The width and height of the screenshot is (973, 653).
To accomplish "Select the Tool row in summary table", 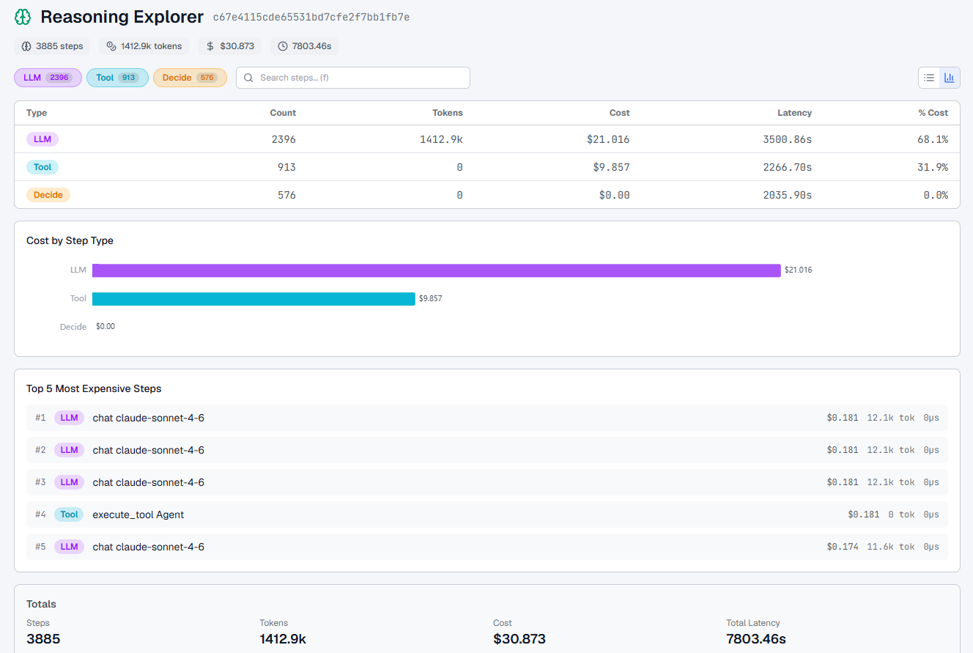I will point(486,167).
